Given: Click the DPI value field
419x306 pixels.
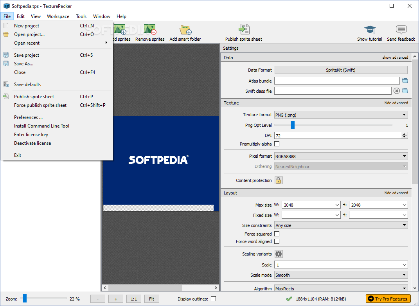Looking at the screenshot, I should 338,135.
